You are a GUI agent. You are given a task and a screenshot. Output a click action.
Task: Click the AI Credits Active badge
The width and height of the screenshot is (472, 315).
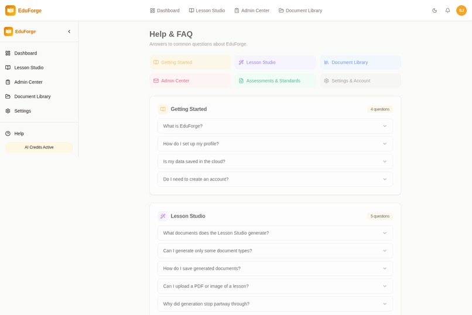click(x=39, y=147)
